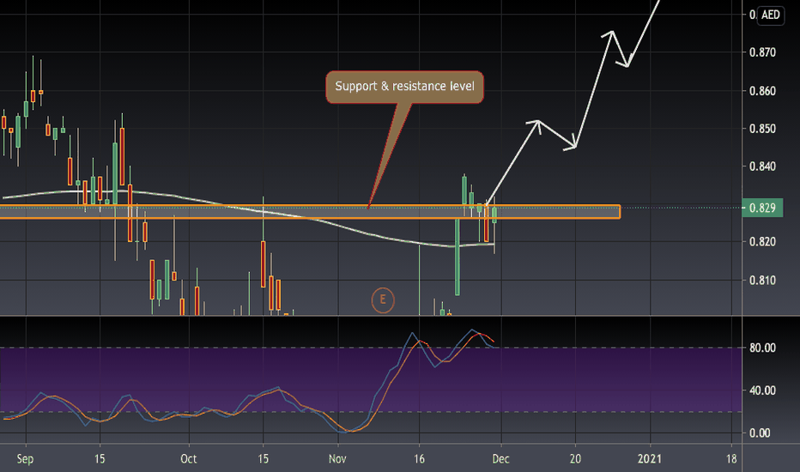Click the 0.810 price axis label
This screenshot has width=800, height=472.
762,280
